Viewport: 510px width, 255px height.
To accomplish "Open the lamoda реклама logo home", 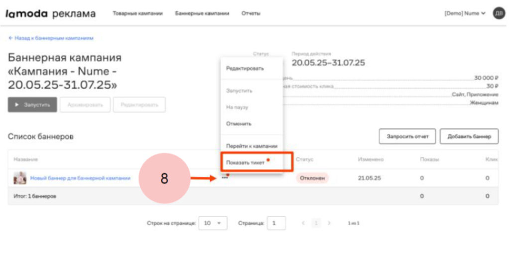I will point(50,13).
